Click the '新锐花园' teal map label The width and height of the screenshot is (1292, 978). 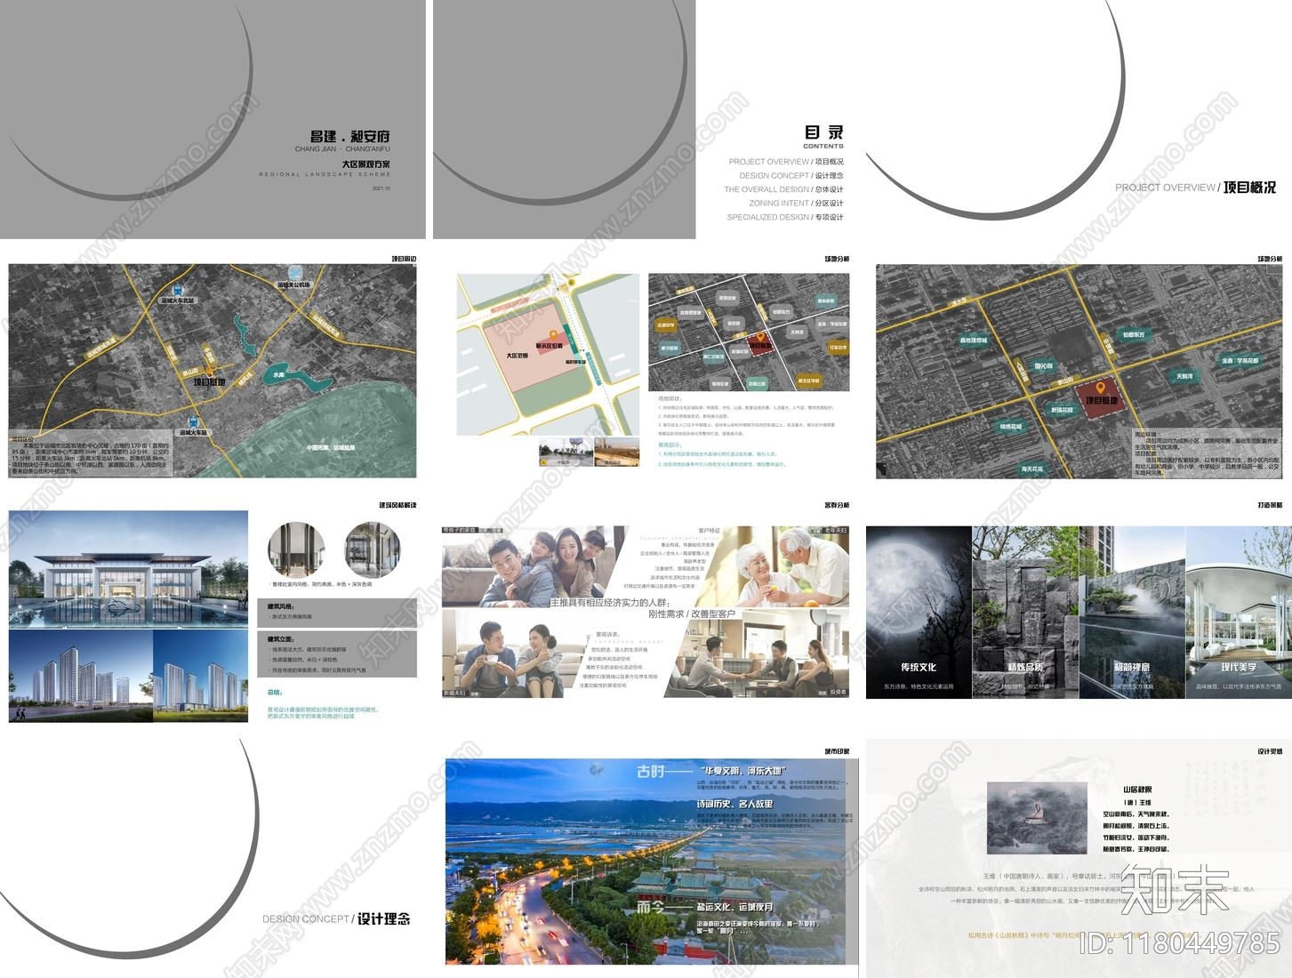tap(1061, 411)
